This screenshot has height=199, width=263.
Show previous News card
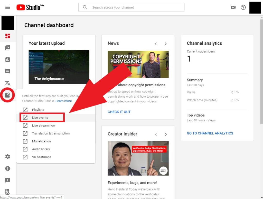(x=156, y=44)
